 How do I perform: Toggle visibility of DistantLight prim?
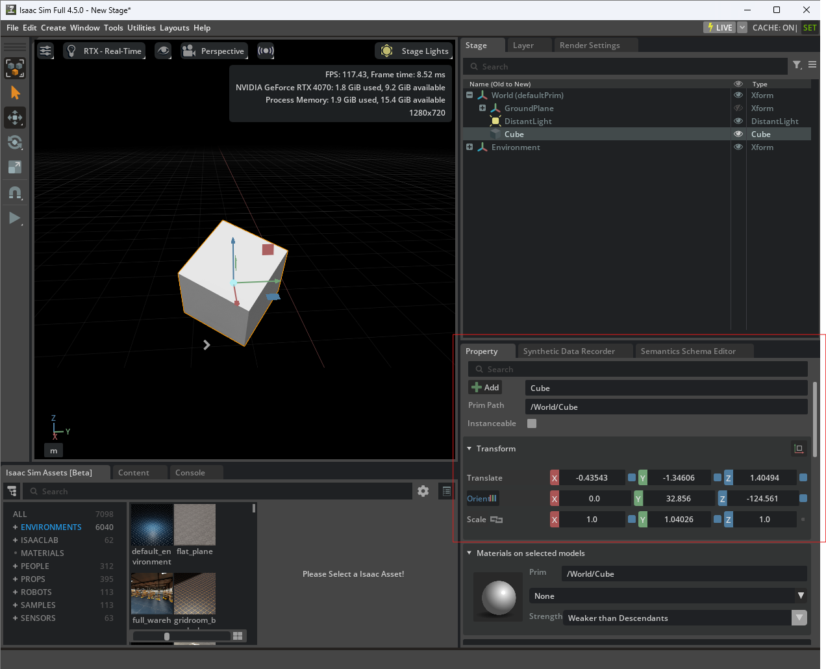coord(738,121)
